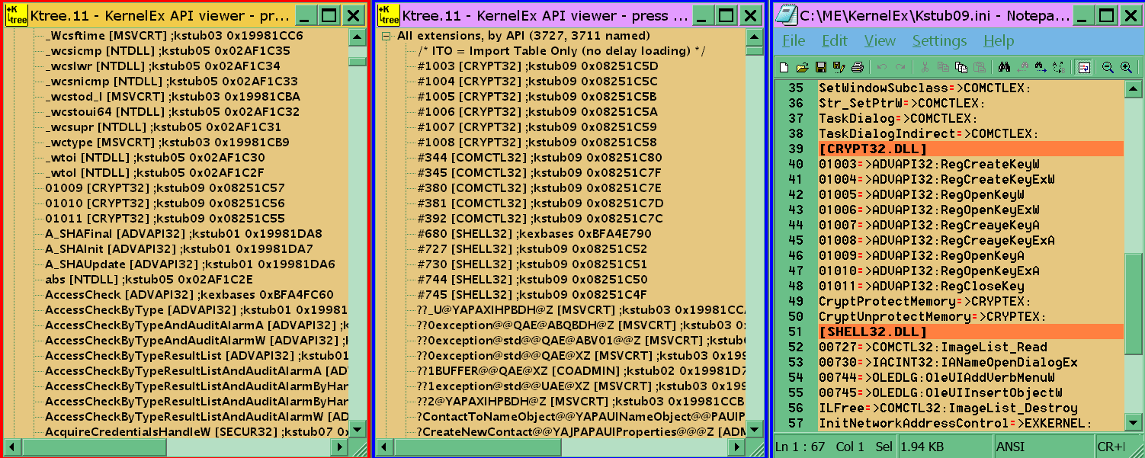The height and width of the screenshot is (458, 1145).
Task: Toggle word wrap in Notepad toolbar
Action: [x=1083, y=67]
